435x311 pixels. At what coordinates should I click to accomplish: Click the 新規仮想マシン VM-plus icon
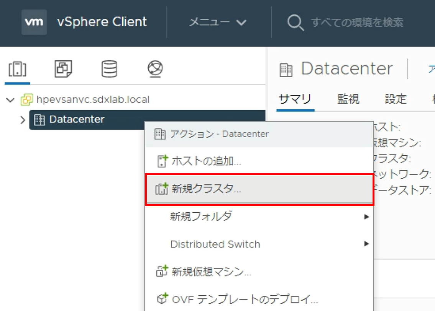(x=162, y=271)
